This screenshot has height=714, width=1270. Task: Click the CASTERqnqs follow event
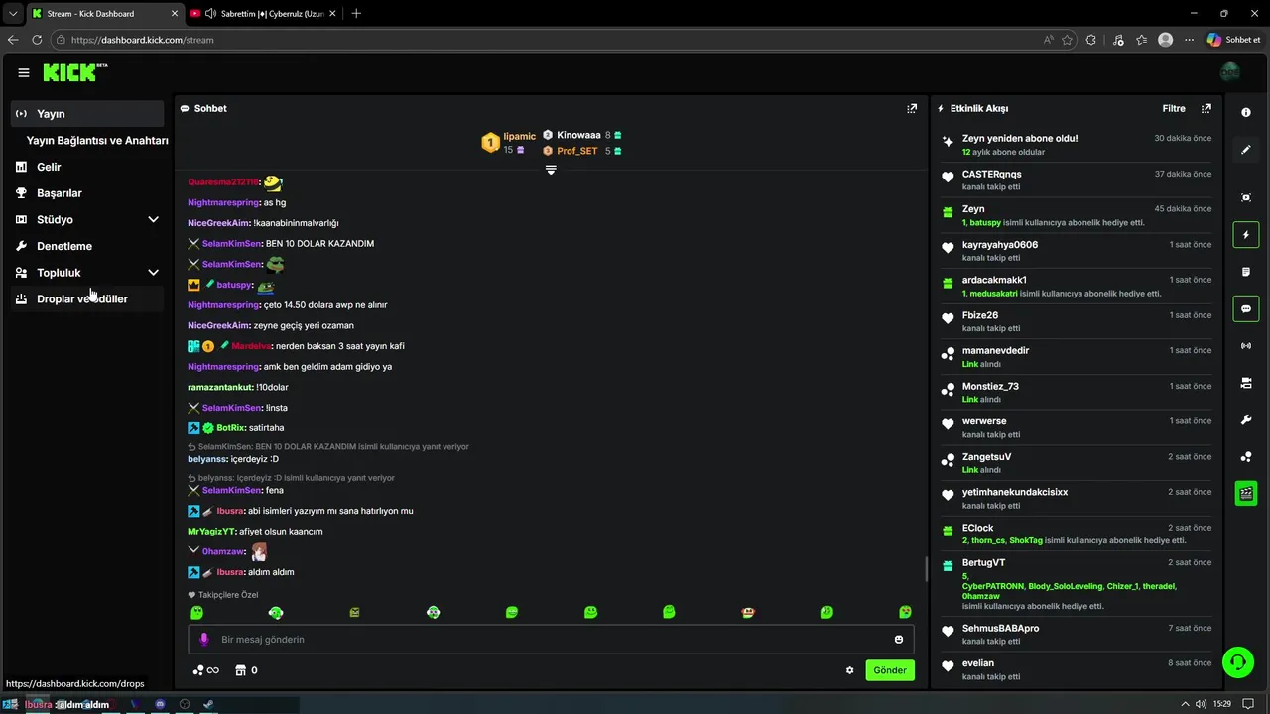pyautogui.click(x=1077, y=179)
